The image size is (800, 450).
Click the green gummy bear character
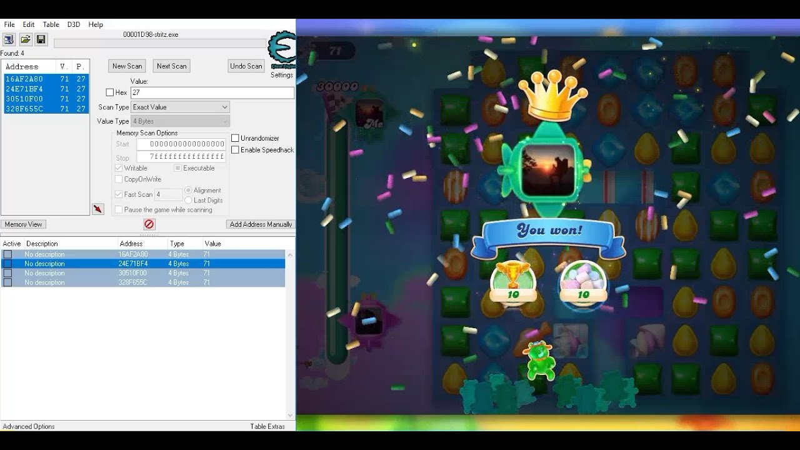click(x=539, y=360)
